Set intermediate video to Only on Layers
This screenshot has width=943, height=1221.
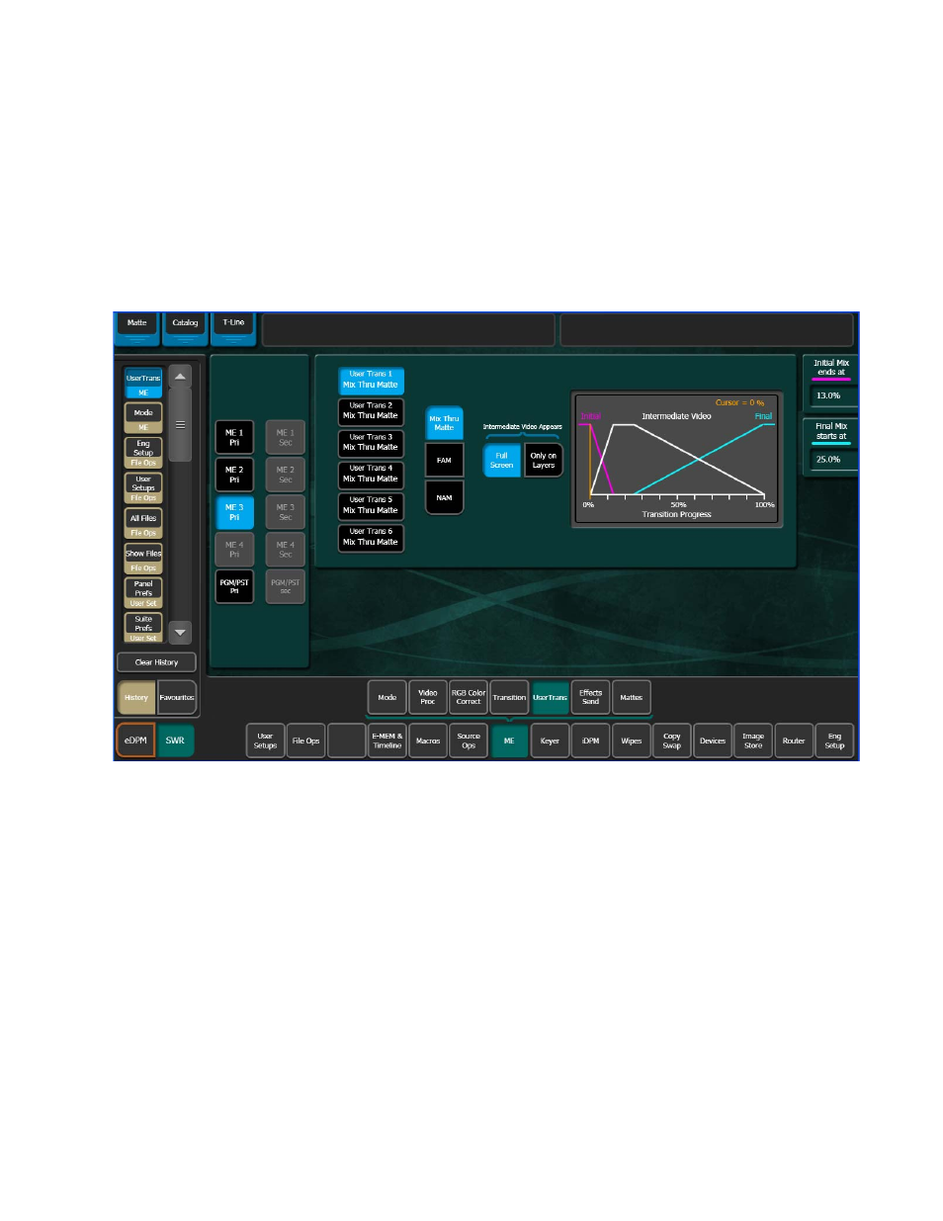pos(544,461)
